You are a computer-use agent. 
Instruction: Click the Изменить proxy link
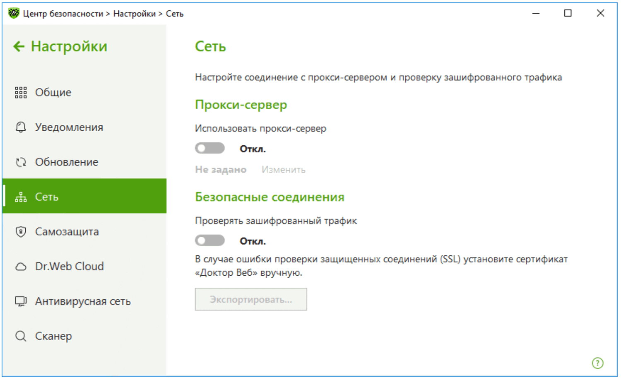284,170
